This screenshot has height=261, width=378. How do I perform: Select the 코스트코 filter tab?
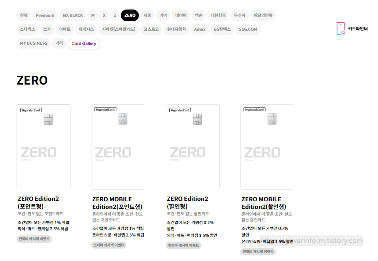point(151,29)
